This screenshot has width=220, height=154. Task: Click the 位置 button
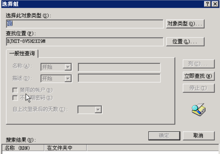tap(185, 42)
